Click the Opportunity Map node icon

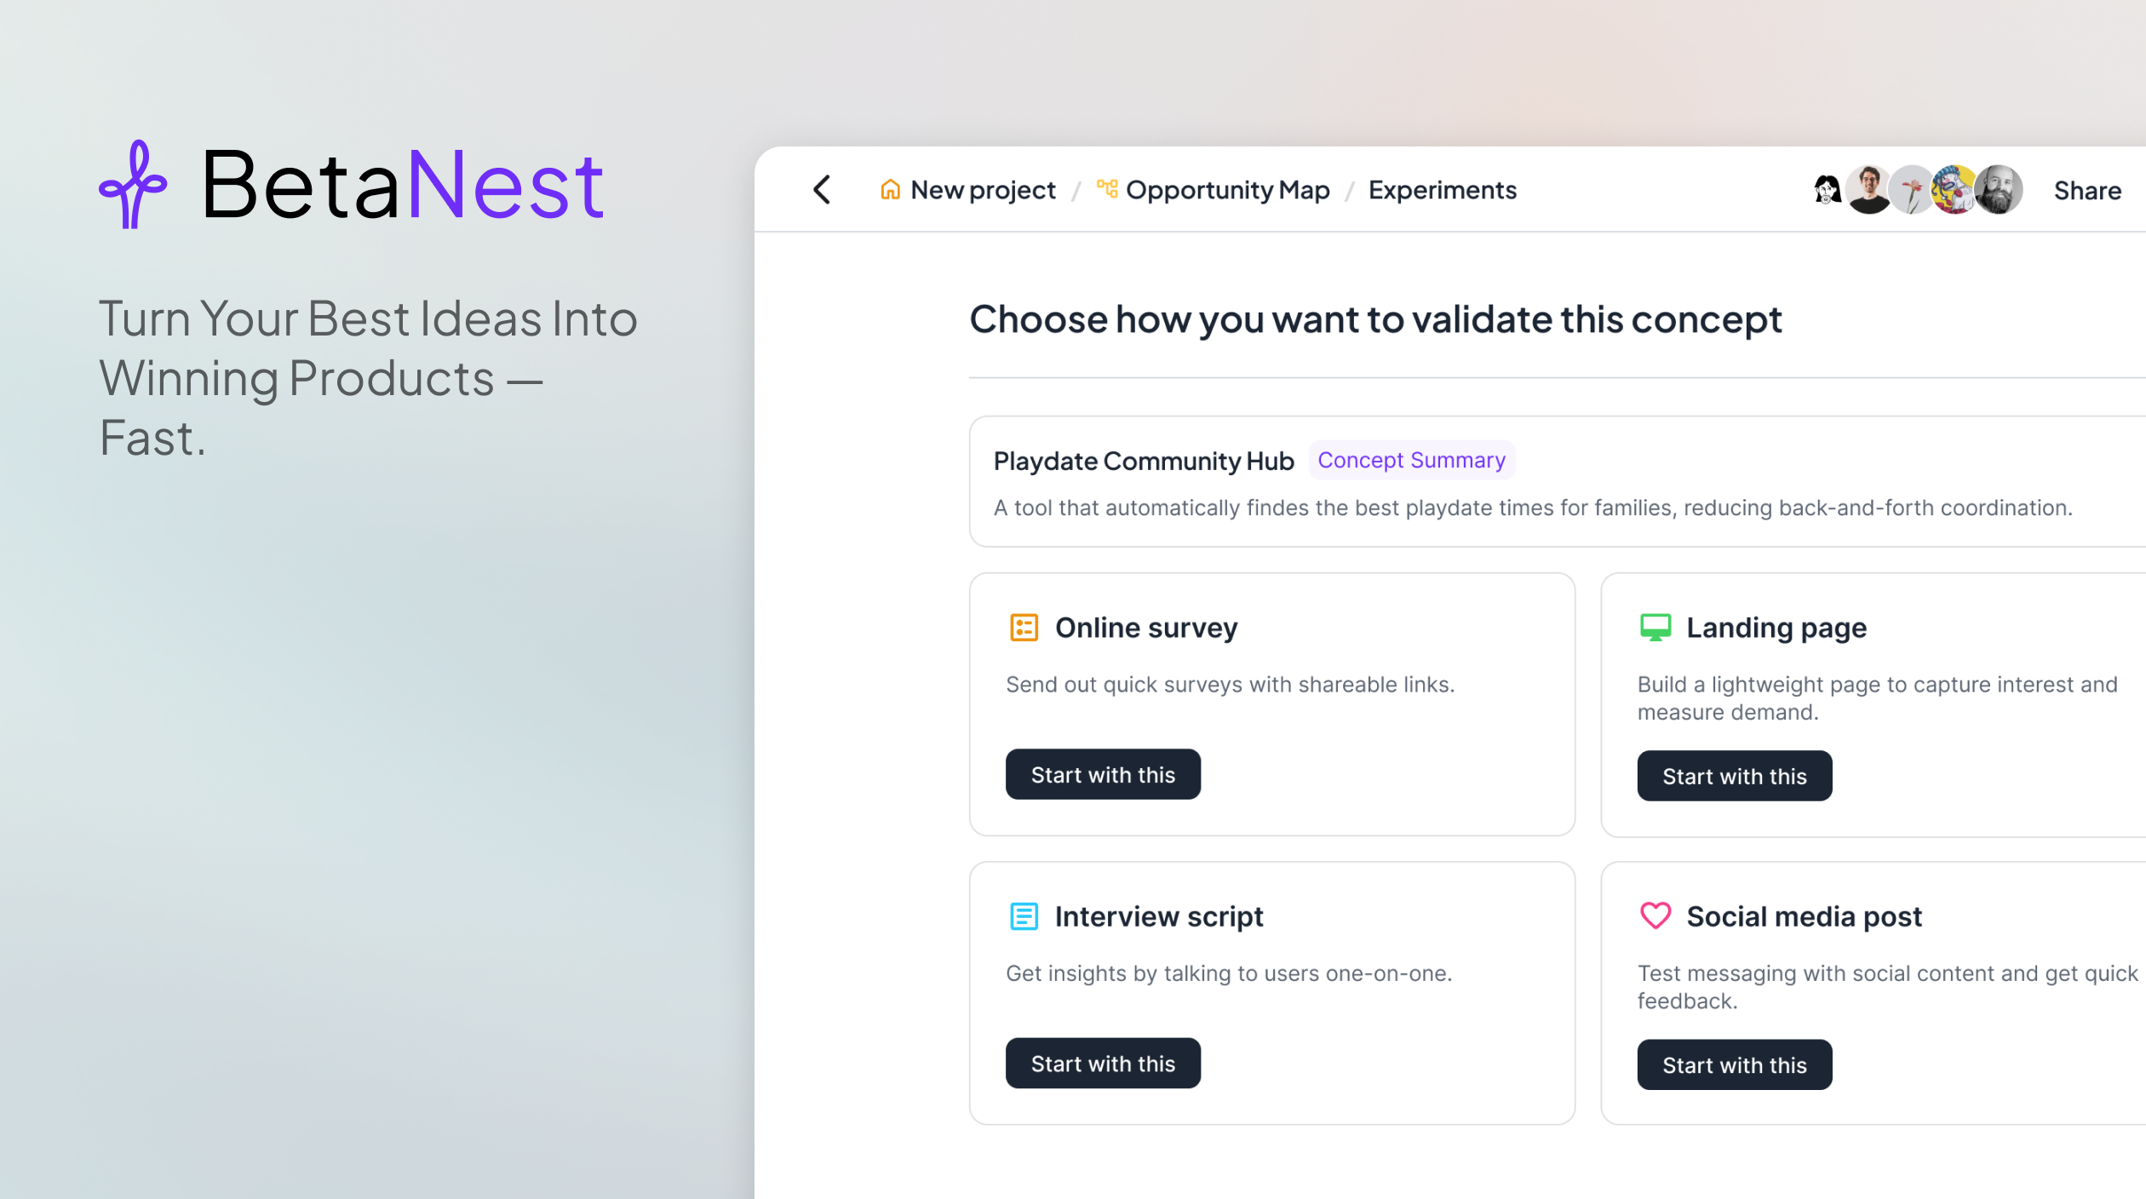1106,190
